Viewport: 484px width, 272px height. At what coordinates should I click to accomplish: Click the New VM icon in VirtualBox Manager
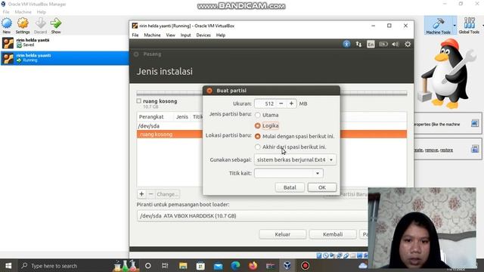tap(7, 25)
